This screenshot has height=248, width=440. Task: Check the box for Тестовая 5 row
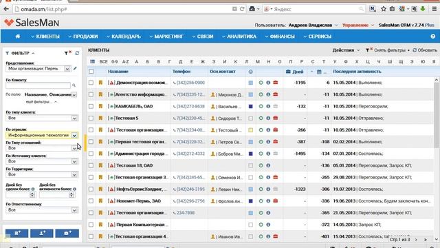click(91, 118)
